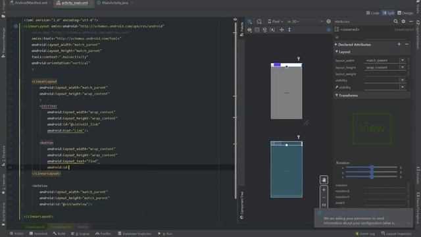
Task: Open the Layout Inspector
Action: coord(396,234)
